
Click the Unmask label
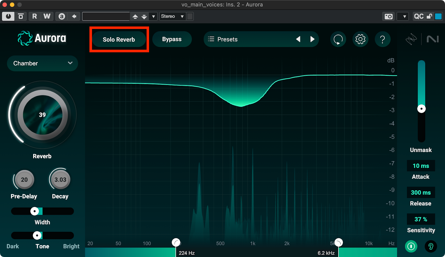421,150
